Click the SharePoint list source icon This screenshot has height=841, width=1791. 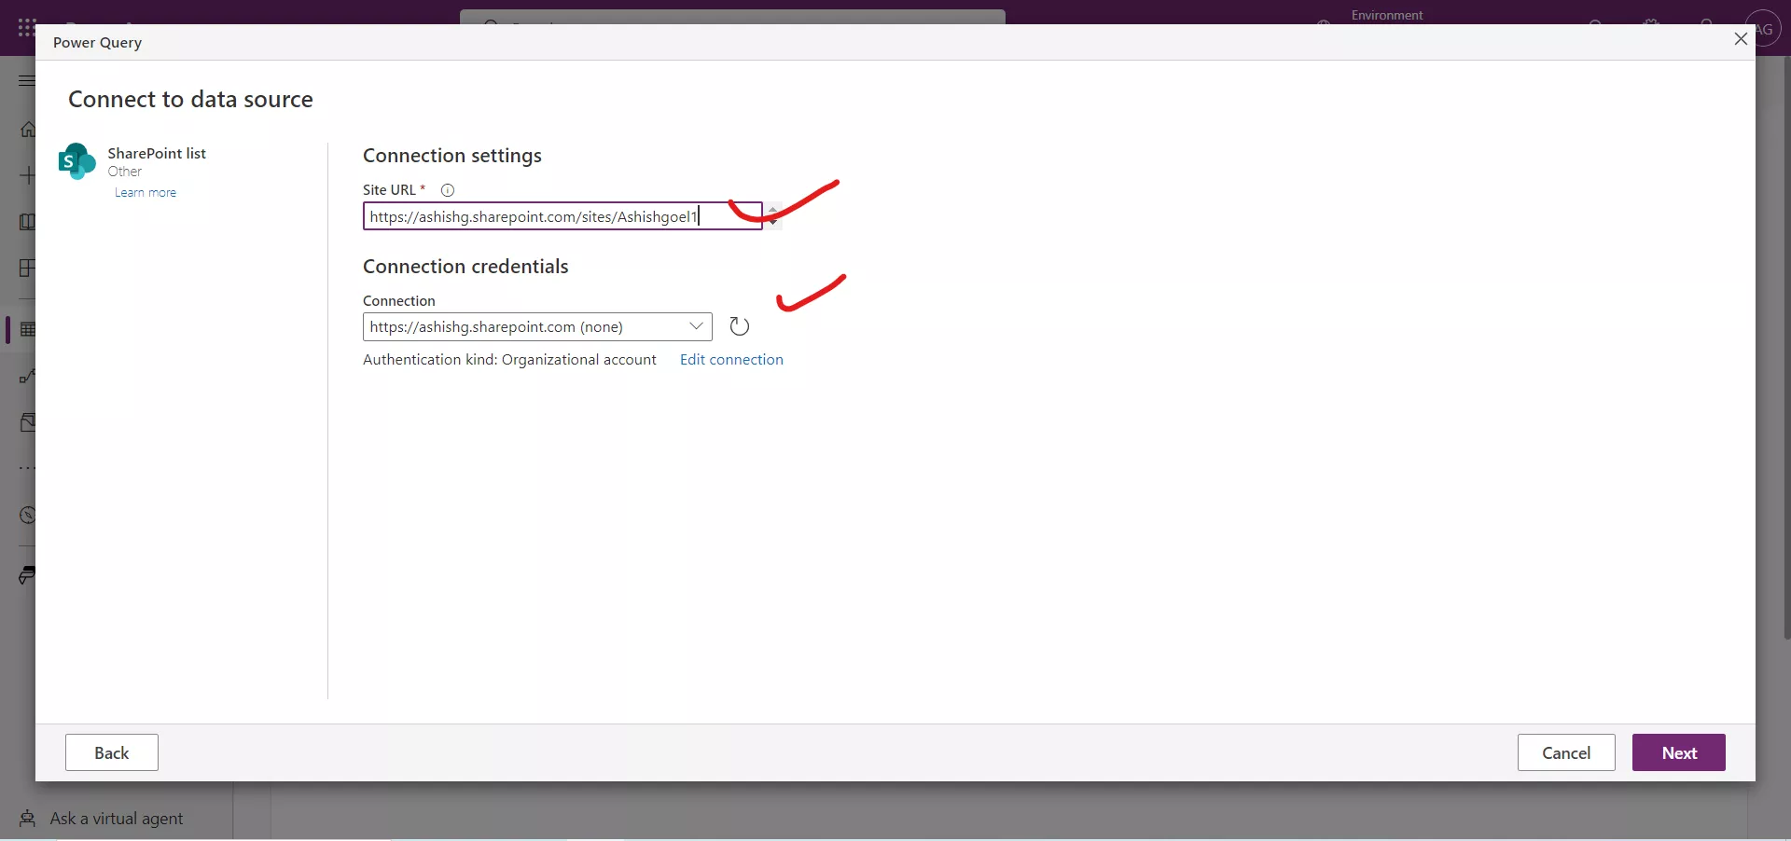[76, 161]
